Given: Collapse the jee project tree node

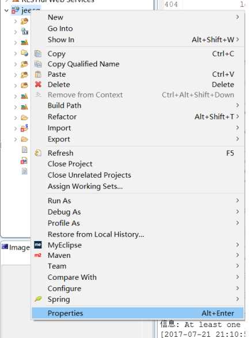Looking at the screenshot, I should pyautogui.click(x=6, y=10).
